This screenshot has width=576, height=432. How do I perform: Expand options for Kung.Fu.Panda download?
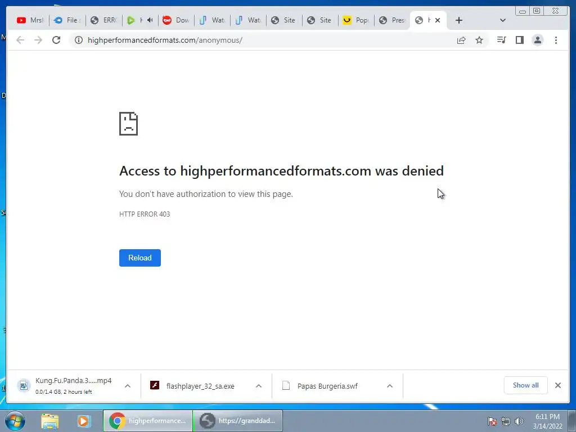[128, 386]
